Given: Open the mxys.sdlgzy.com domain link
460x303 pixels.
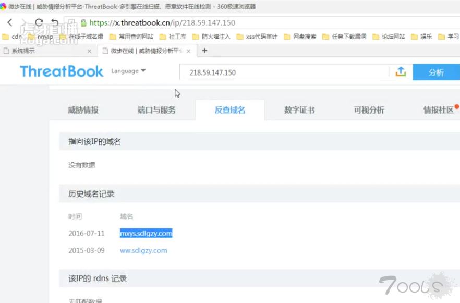Looking at the screenshot, I should tap(146, 233).
